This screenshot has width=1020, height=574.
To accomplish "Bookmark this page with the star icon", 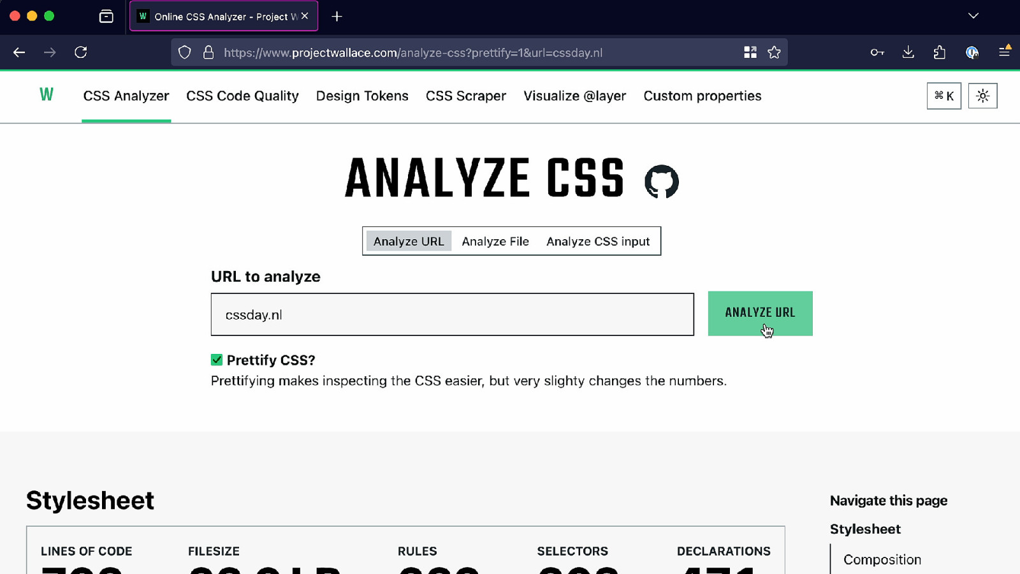I will pos(774,52).
